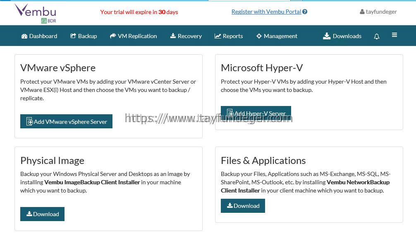Click the Files & Applications heading

263,161
